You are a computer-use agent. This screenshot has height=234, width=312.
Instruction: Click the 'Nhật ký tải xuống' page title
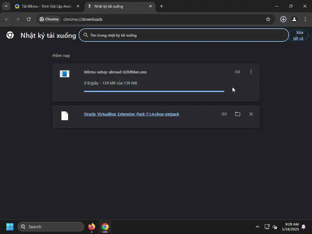(x=48, y=35)
